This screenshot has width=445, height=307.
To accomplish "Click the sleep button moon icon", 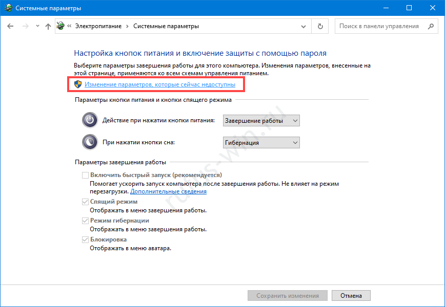I will pos(90,142).
